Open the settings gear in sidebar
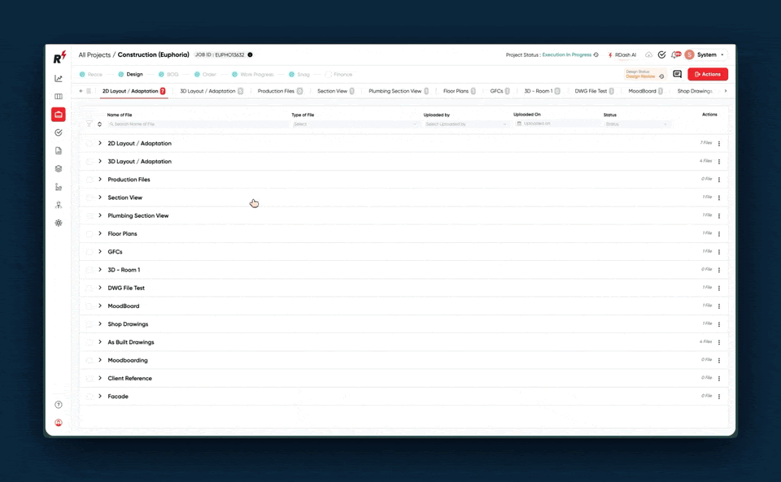This screenshot has height=482, width=781. point(59,223)
